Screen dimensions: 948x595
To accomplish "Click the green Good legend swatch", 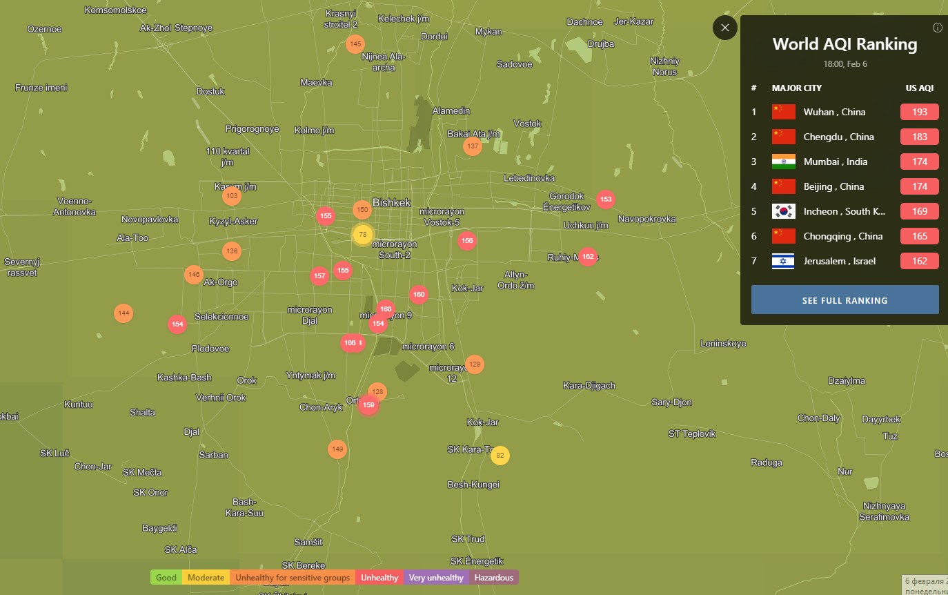I will click(x=166, y=578).
